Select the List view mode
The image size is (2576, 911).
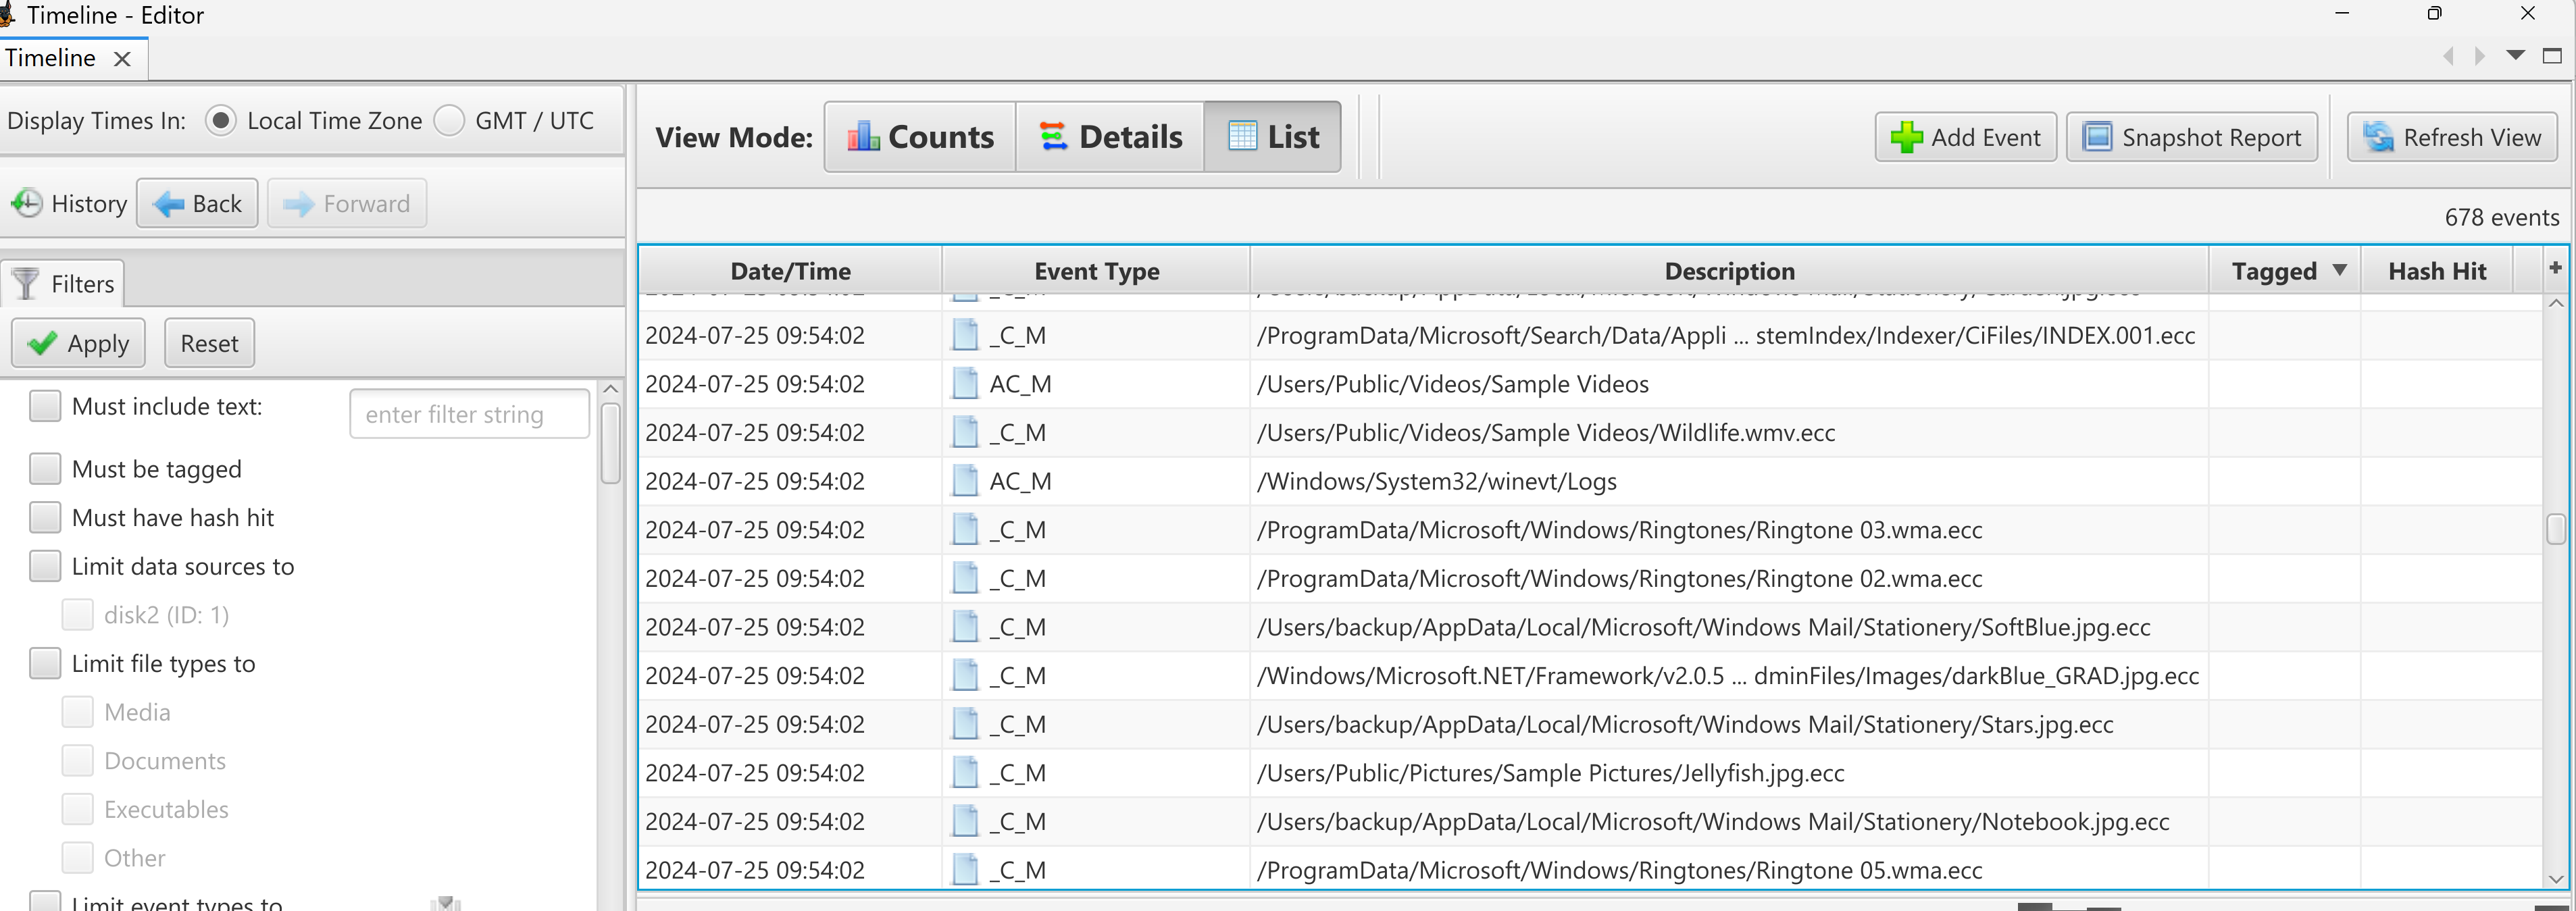click(x=1272, y=137)
